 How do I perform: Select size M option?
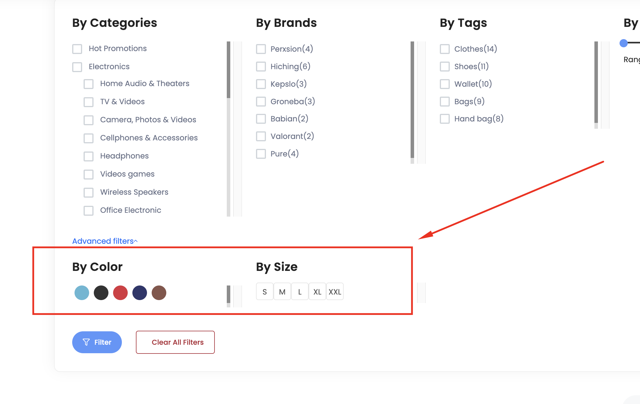(x=282, y=292)
